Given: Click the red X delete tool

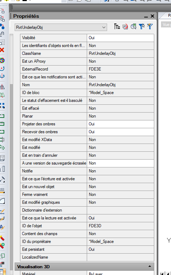Looking at the screenshot, I should 2,50.
